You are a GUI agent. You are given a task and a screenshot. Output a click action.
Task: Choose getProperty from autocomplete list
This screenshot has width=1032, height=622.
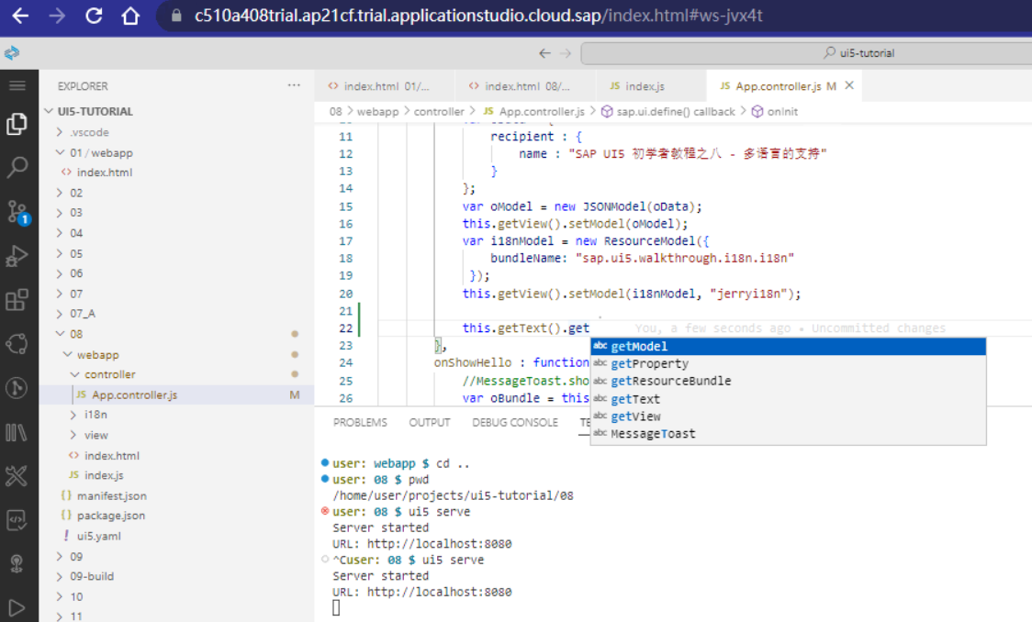point(788,363)
